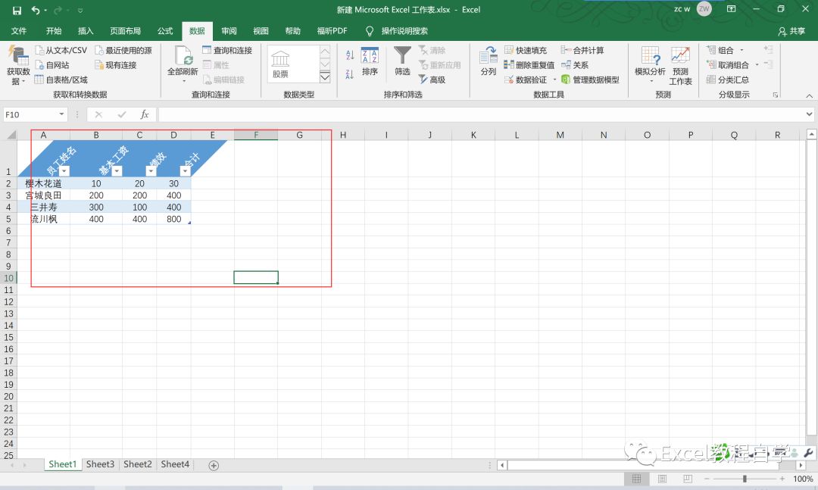Image resolution: width=818 pixels, height=490 pixels.
Task: Click Advanced filter (高级)
Action: coord(432,80)
